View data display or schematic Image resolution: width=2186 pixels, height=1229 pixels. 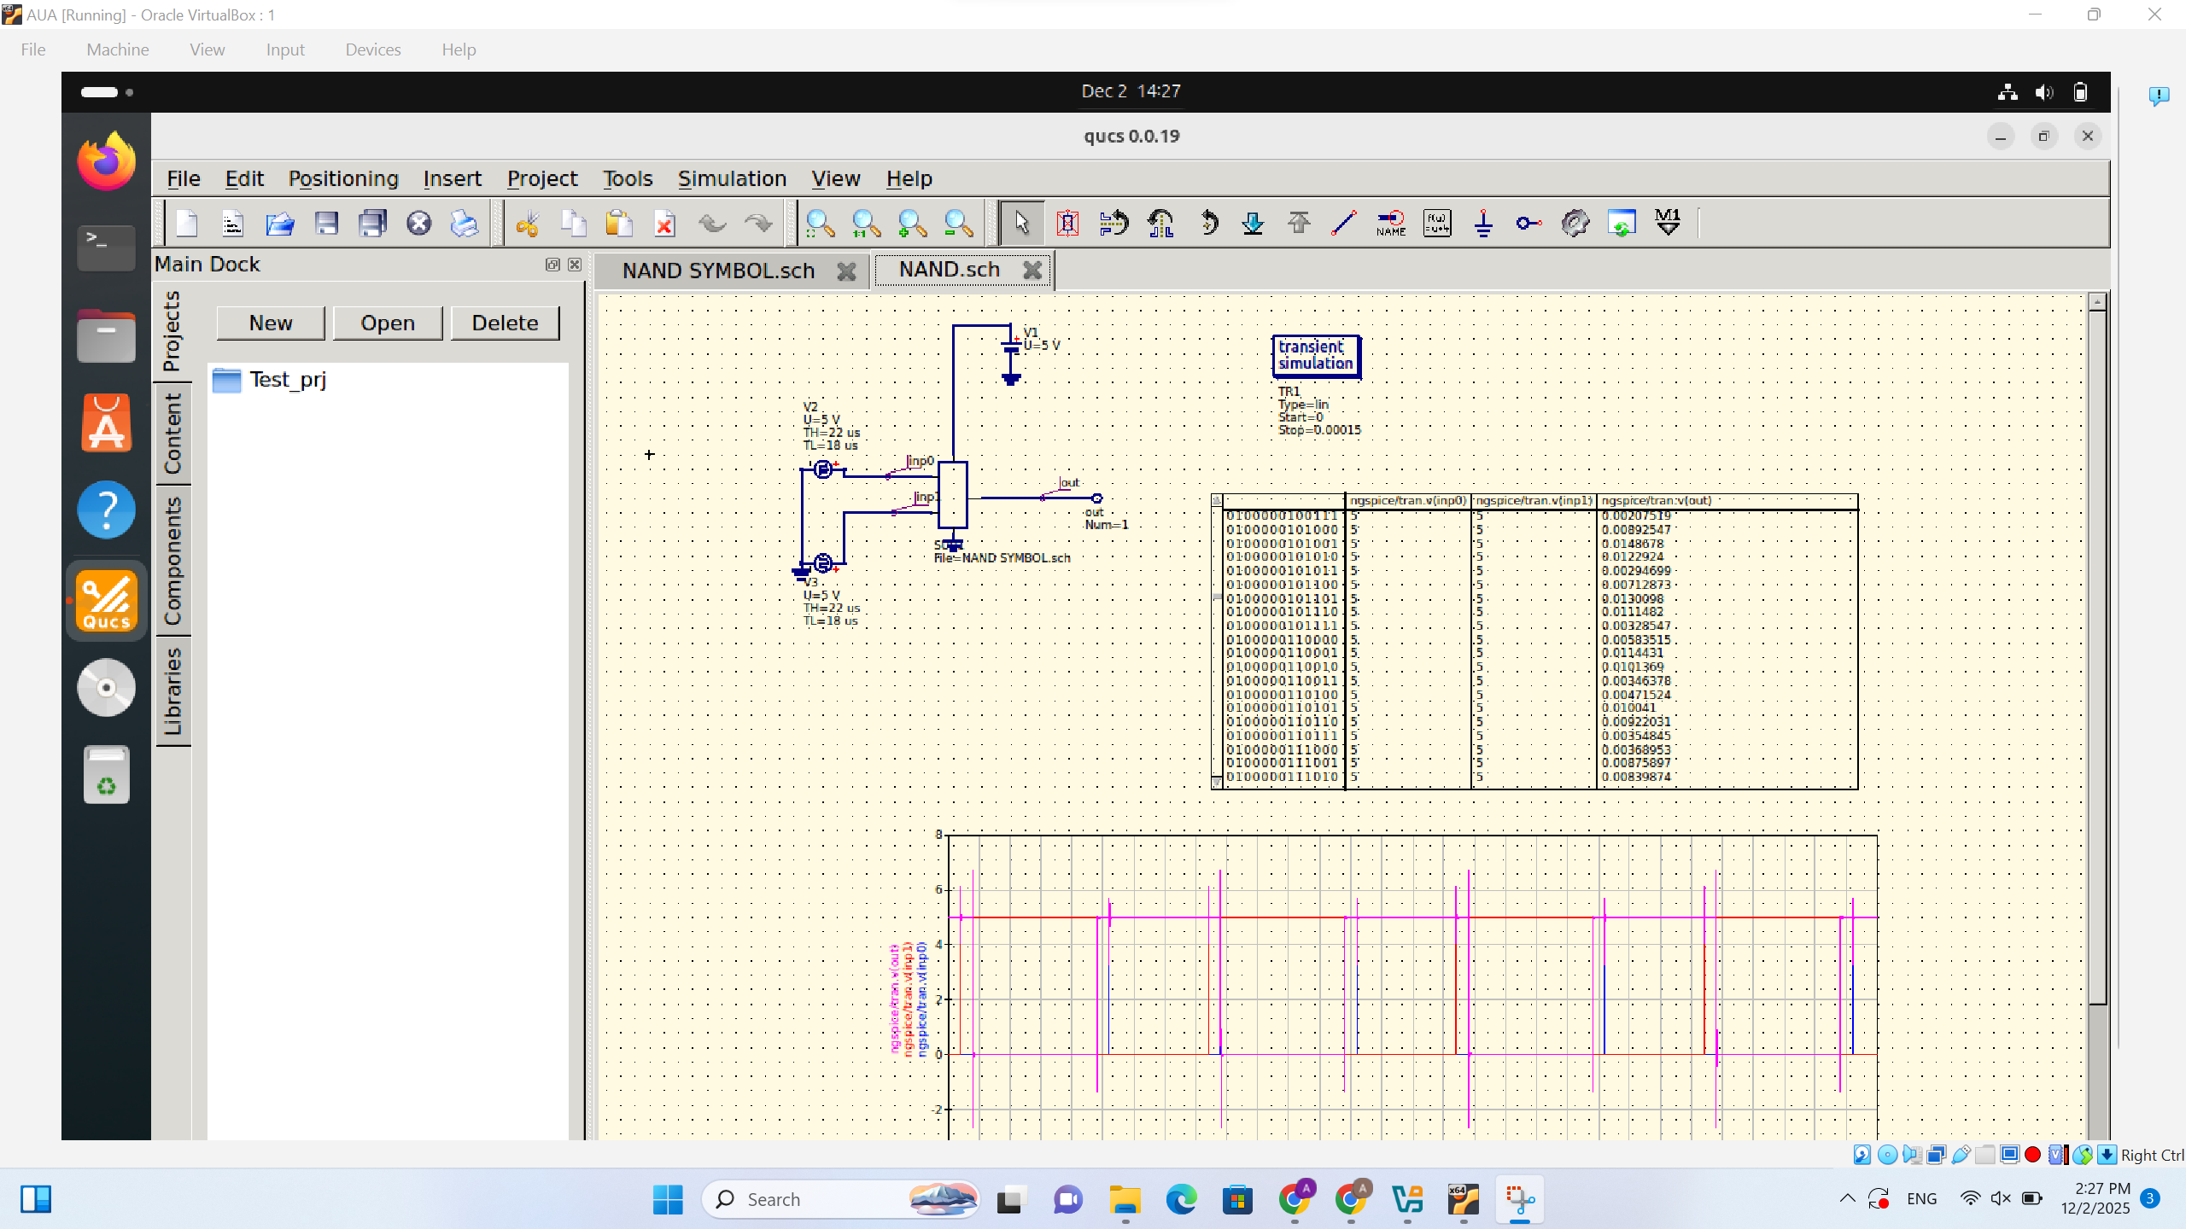click(x=1622, y=224)
